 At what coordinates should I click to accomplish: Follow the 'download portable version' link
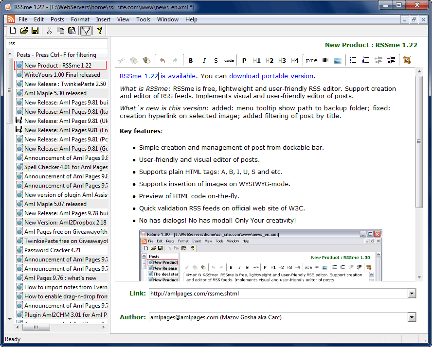pos(271,76)
